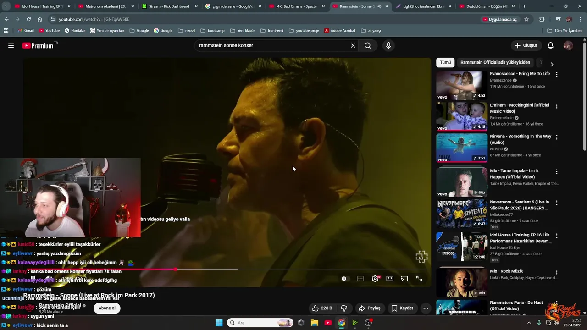Cast video to a TV
The height and width of the screenshot is (330, 587).
404,279
